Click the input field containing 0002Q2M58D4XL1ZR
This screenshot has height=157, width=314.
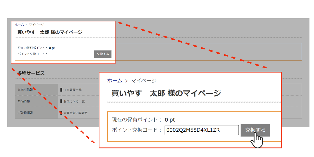[x=201, y=130]
